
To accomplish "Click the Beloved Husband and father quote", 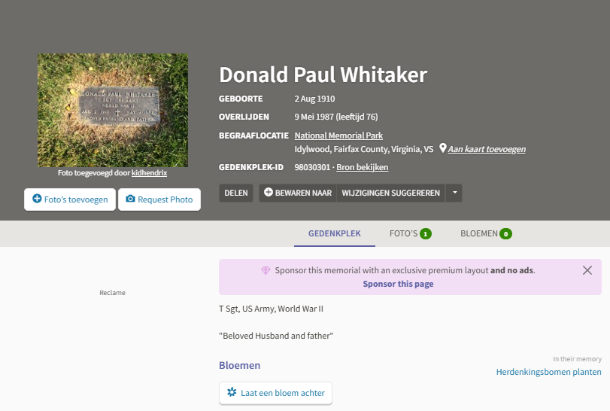I will [276, 336].
